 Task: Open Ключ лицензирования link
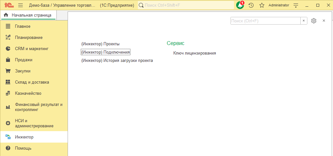point(195,53)
